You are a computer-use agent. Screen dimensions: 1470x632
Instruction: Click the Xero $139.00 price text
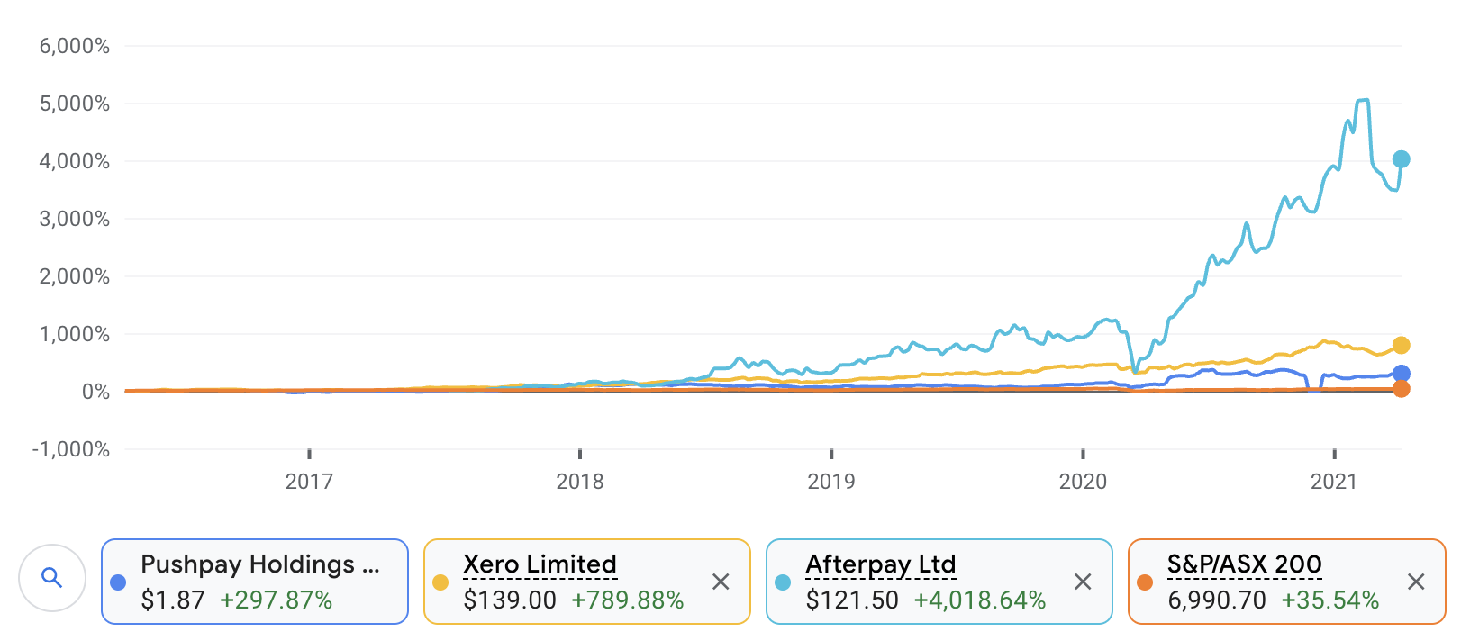pos(510,600)
